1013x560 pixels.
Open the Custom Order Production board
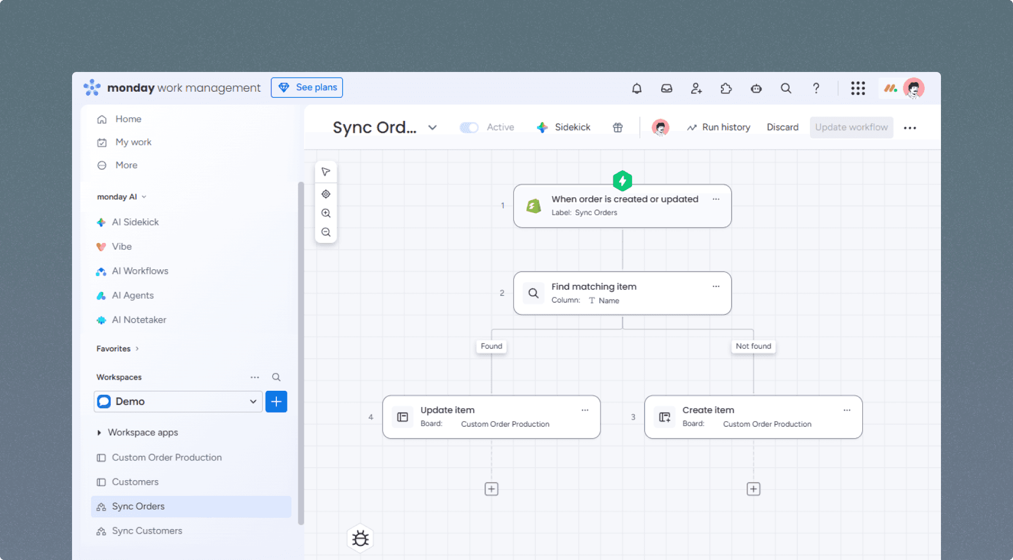click(x=167, y=458)
